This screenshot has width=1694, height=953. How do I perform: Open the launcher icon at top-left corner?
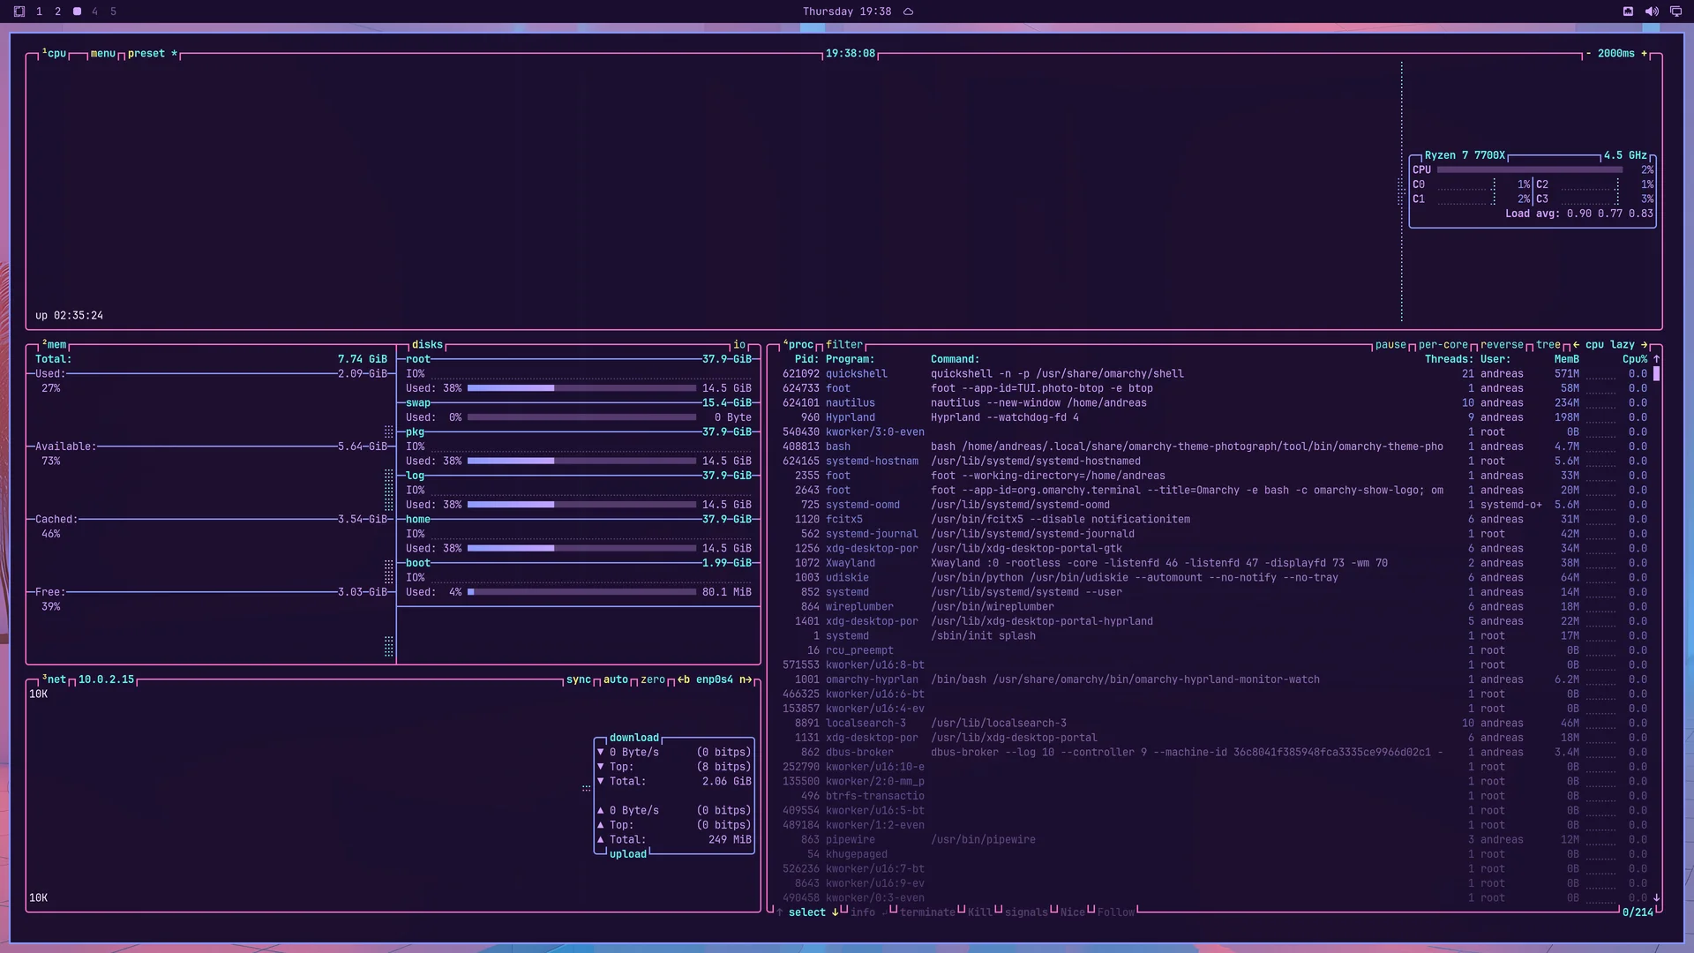pos(19,11)
